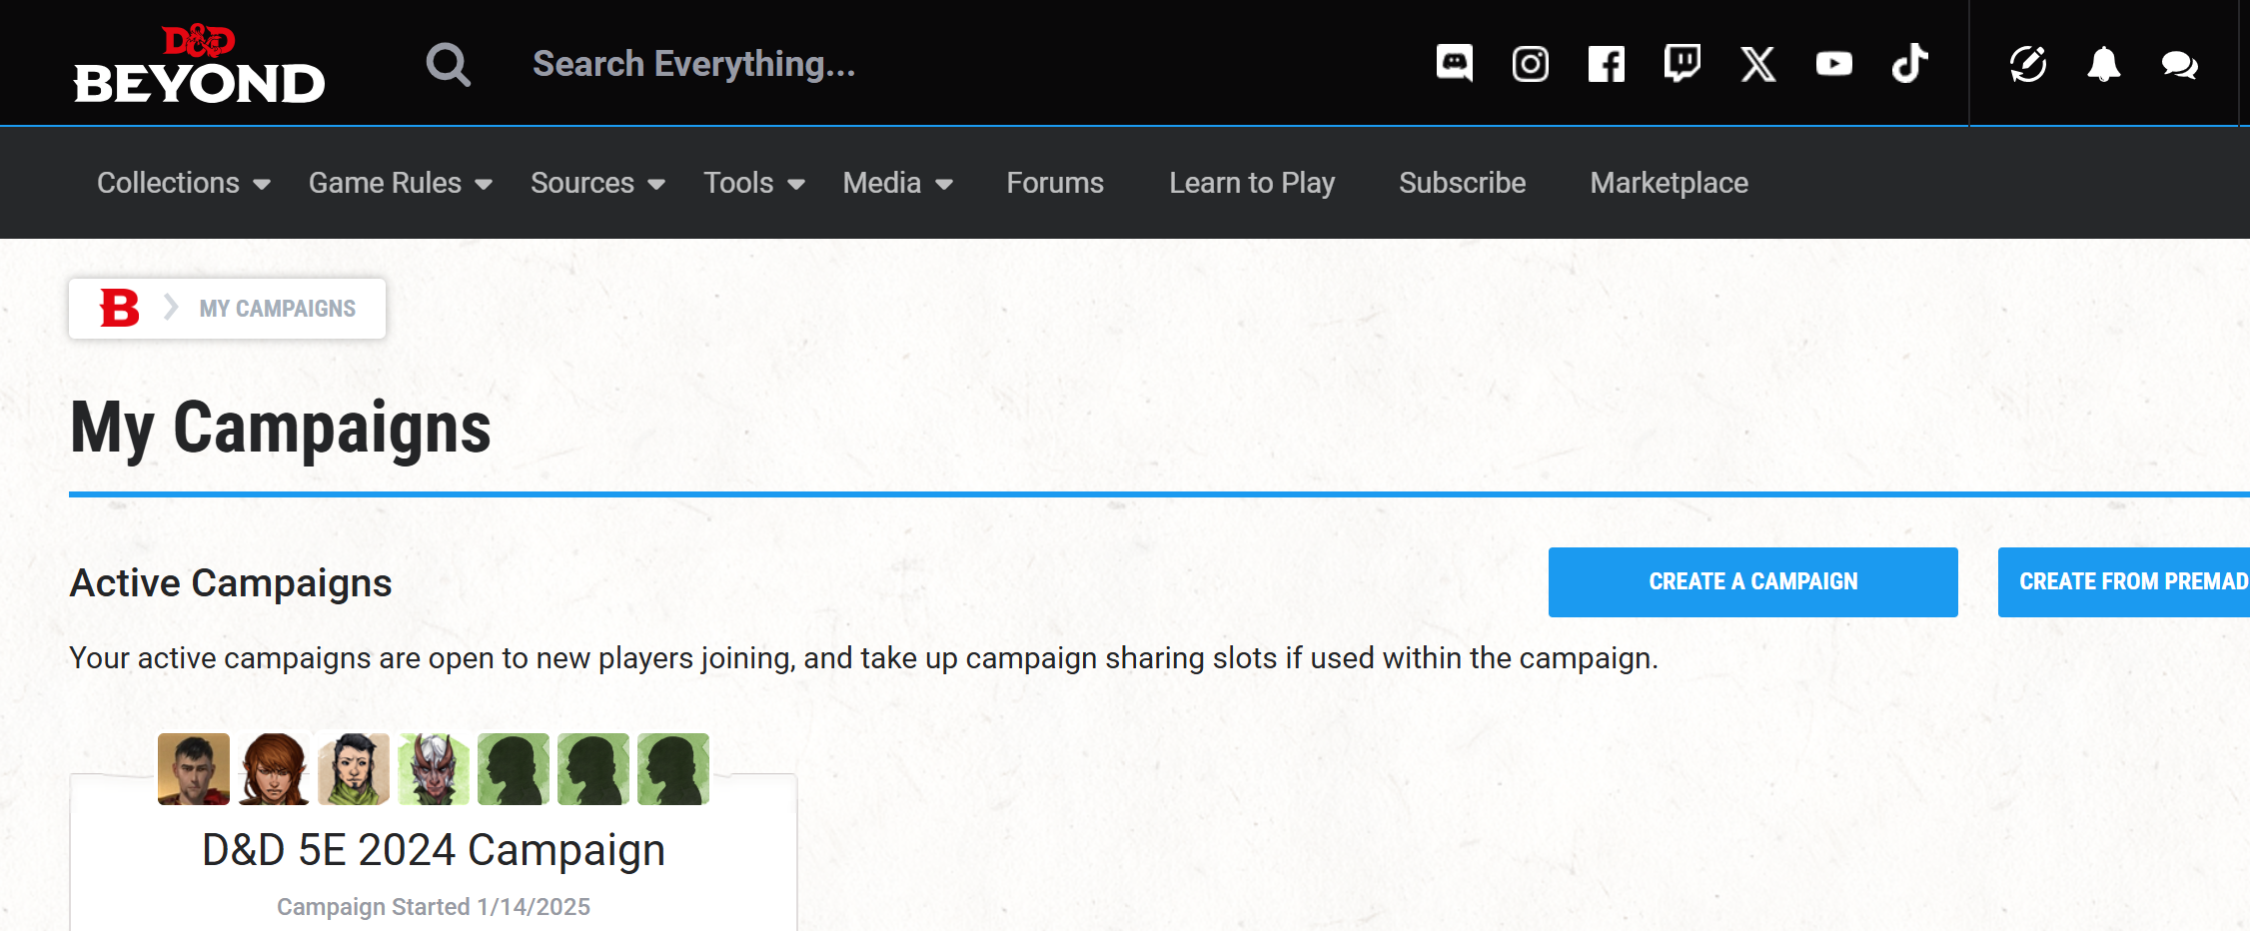Screen dimensions: 2250x931
Task: Open the Instagram social icon
Action: (x=1530, y=64)
